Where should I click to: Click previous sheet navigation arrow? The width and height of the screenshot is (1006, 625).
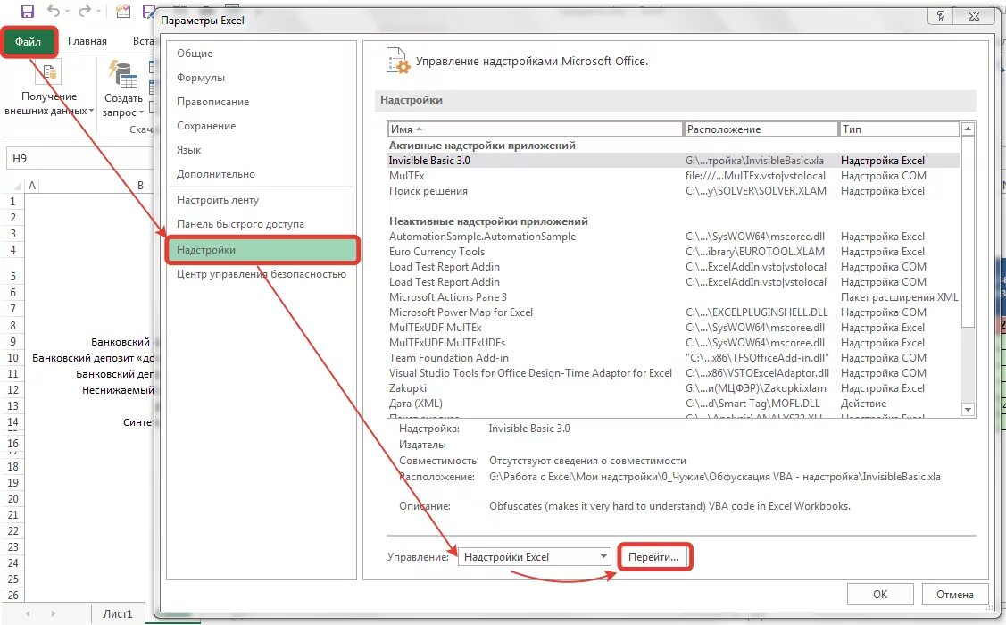click(x=28, y=614)
